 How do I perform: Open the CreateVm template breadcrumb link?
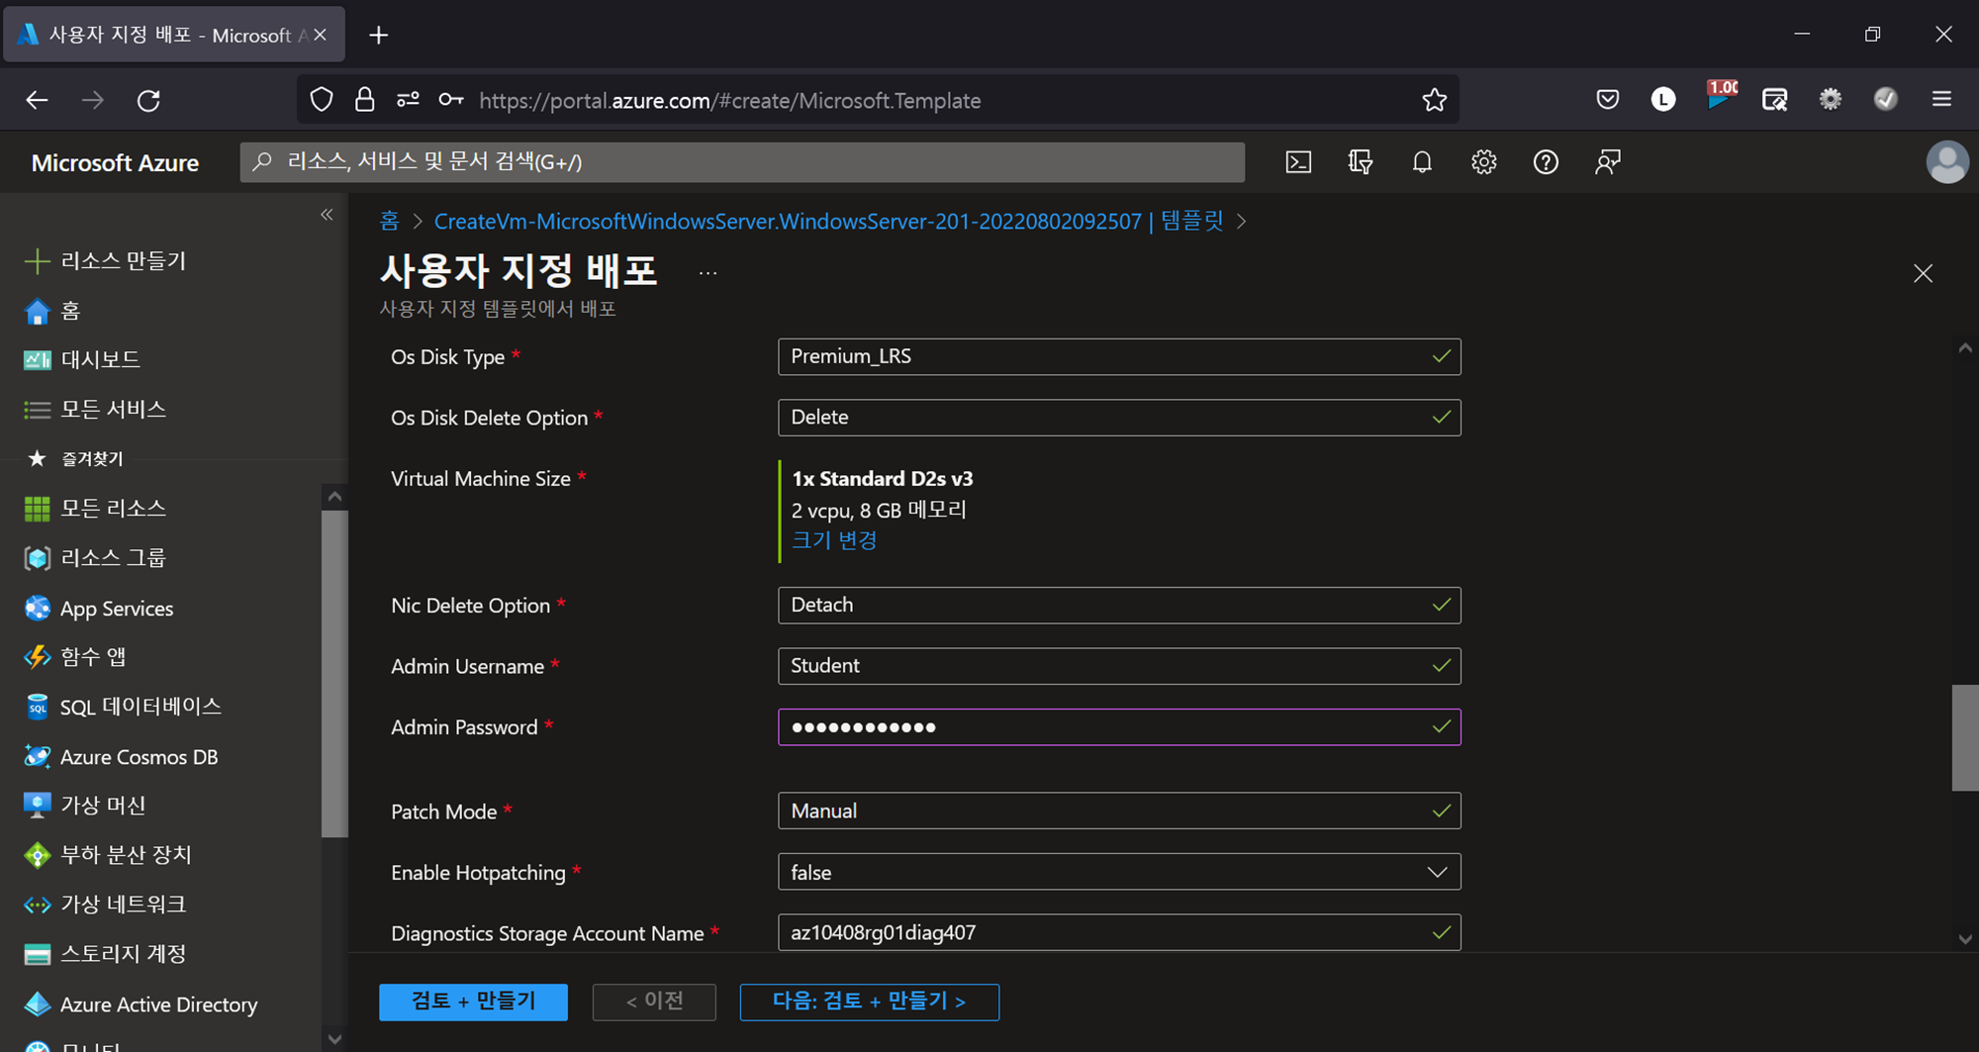click(829, 221)
